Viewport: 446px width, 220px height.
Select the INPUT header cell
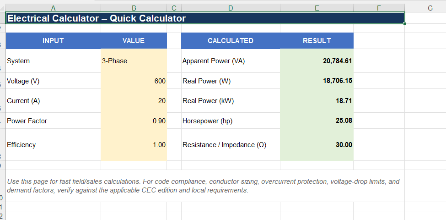53,41
